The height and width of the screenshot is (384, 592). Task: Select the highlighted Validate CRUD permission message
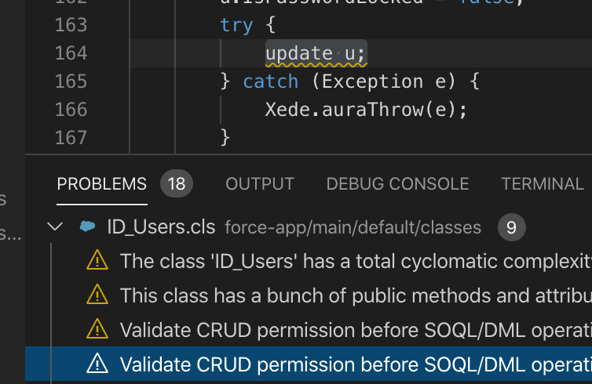(355, 364)
